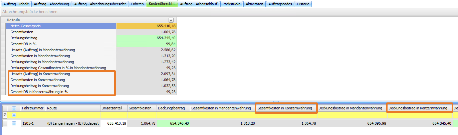Open the Auftrag - Abrechnung tab
This screenshot has height=135, width=458.
(55, 4)
